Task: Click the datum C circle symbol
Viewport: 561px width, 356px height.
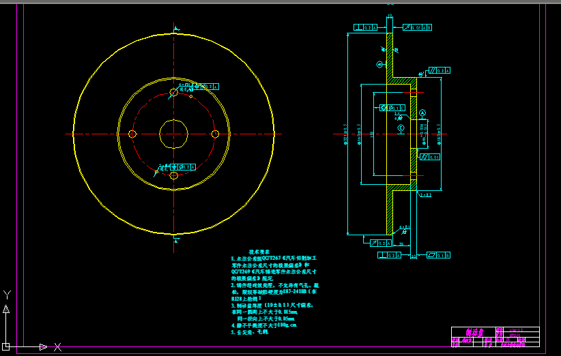Action: point(401,128)
